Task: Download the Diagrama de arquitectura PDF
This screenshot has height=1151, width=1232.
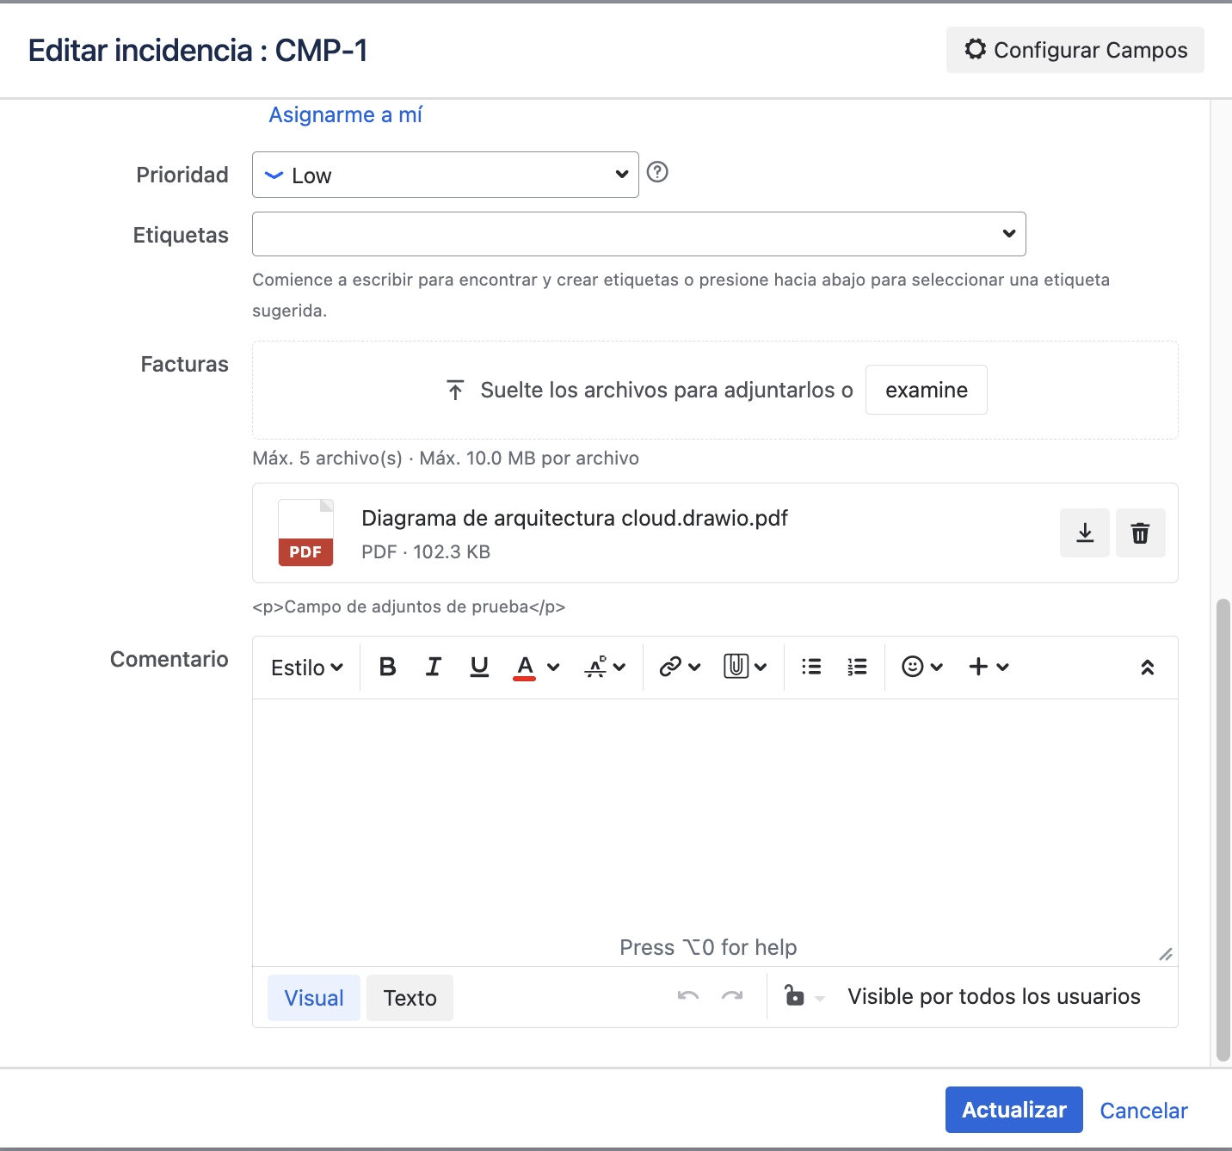Action: pyautogui.click(x=1085, y=533)
